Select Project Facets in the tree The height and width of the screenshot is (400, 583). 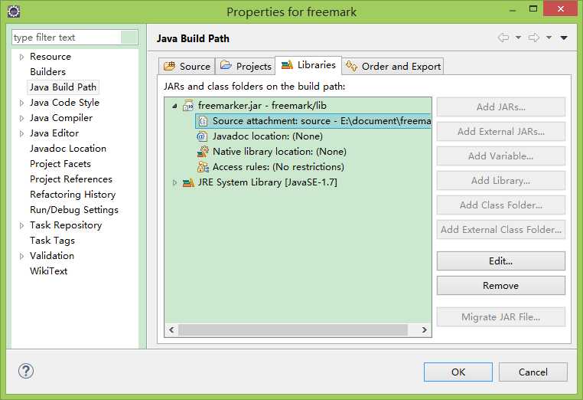(x=60, y=164)
